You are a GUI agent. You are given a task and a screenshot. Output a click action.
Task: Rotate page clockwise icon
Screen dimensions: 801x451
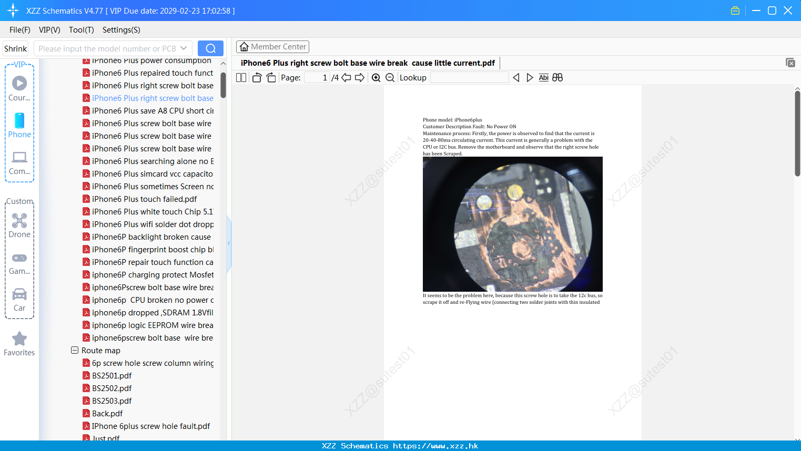click(x=271, y=78)
